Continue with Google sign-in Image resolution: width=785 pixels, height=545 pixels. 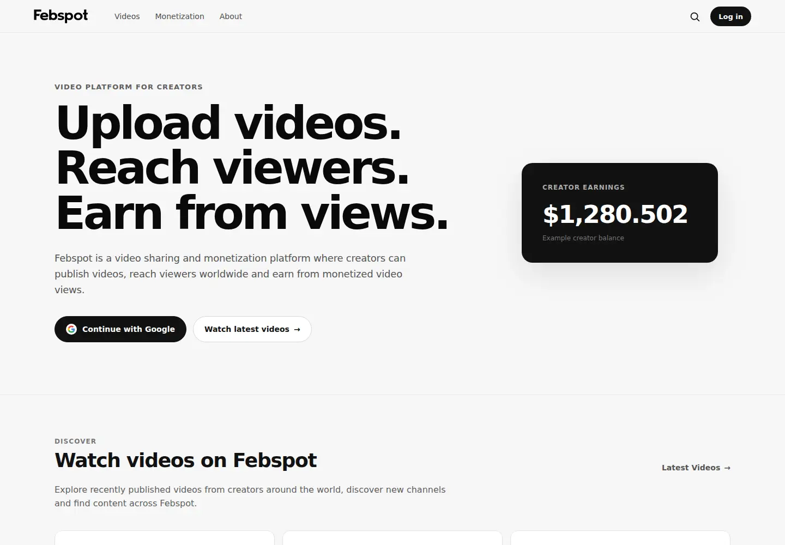click(120, 329)
